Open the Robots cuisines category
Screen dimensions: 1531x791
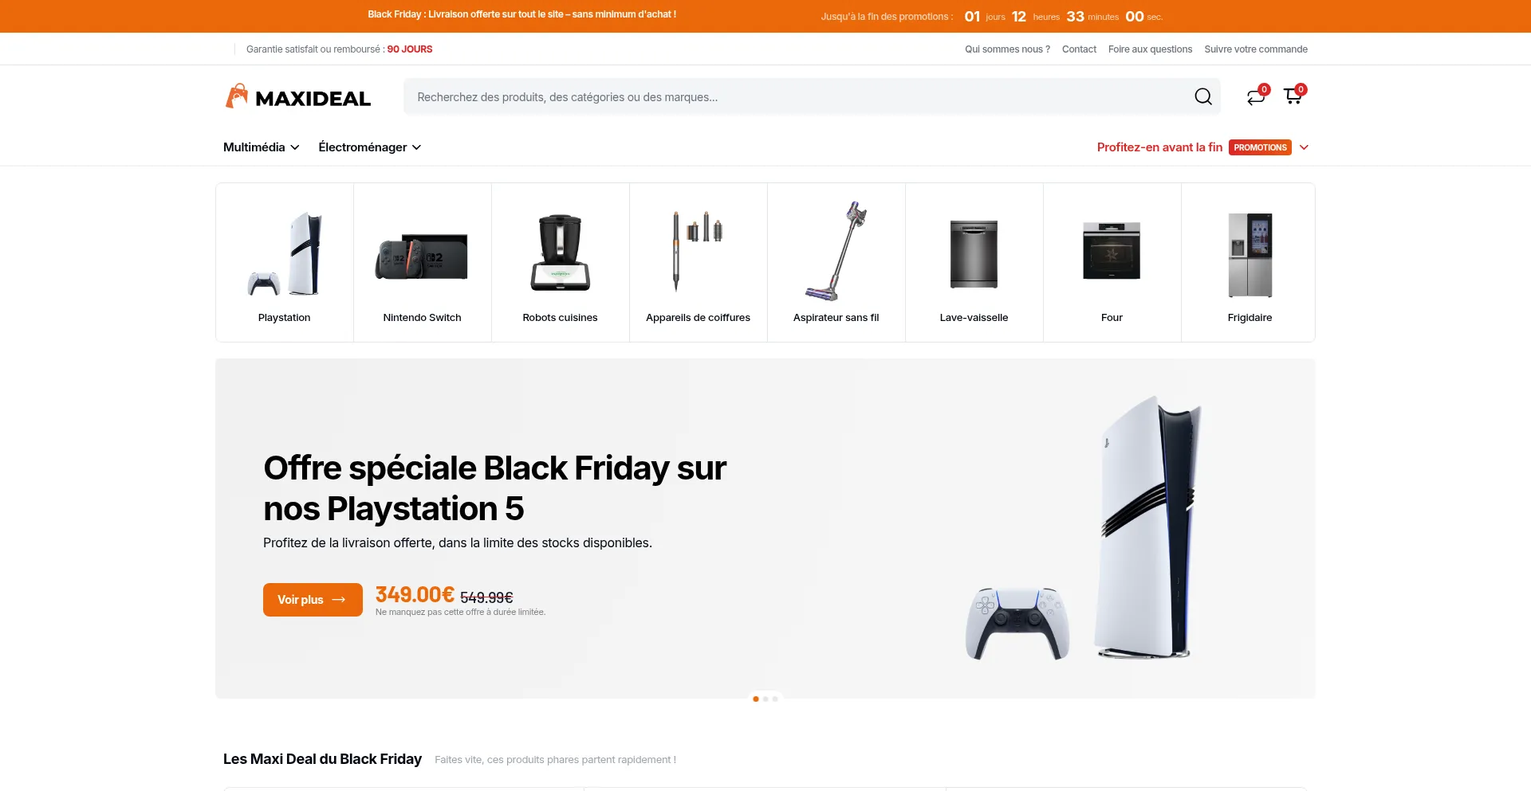pyautogui.click(x=561, y=263)
